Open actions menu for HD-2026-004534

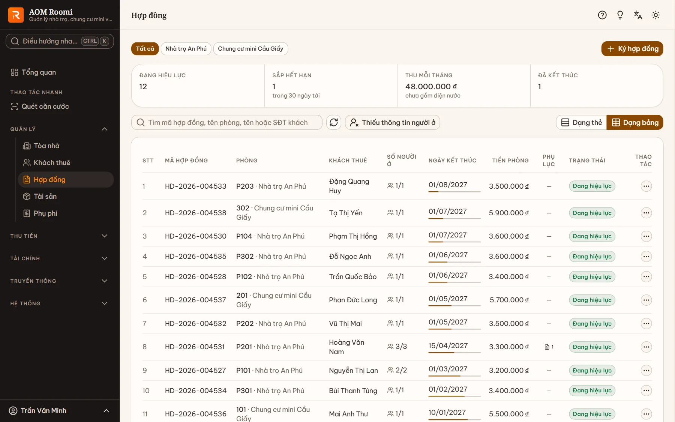point(646,390)
